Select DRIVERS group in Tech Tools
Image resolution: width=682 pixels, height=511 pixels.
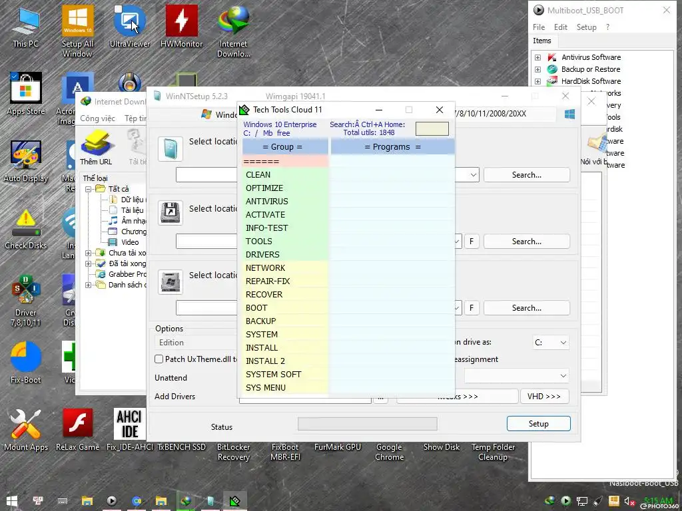point(285,255)
